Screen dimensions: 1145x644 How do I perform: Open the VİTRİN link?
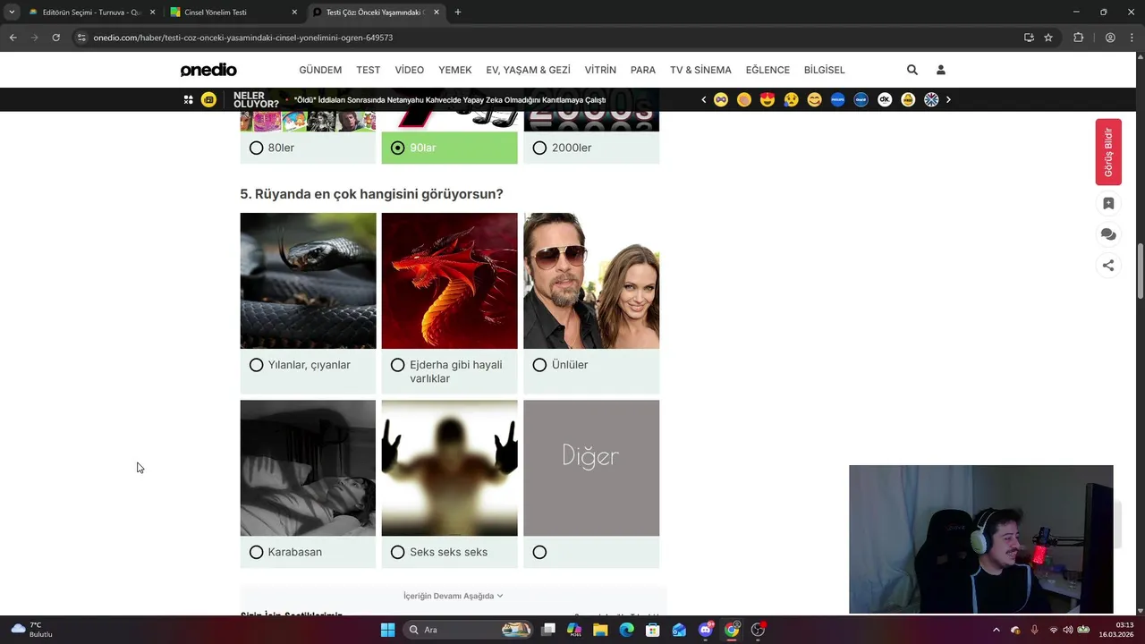[x=600, y=70]
